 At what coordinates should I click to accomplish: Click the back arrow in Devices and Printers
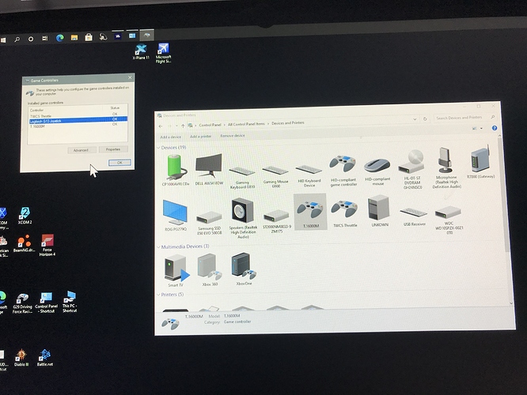pyautogui.click(x=161, y=126)
